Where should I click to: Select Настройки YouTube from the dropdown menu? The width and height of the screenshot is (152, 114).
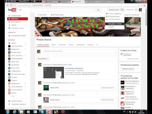point(115,24)
